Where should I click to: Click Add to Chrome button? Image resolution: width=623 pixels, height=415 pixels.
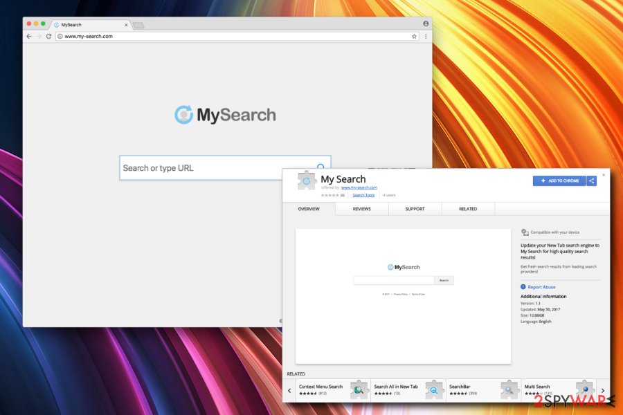(559, 181)
